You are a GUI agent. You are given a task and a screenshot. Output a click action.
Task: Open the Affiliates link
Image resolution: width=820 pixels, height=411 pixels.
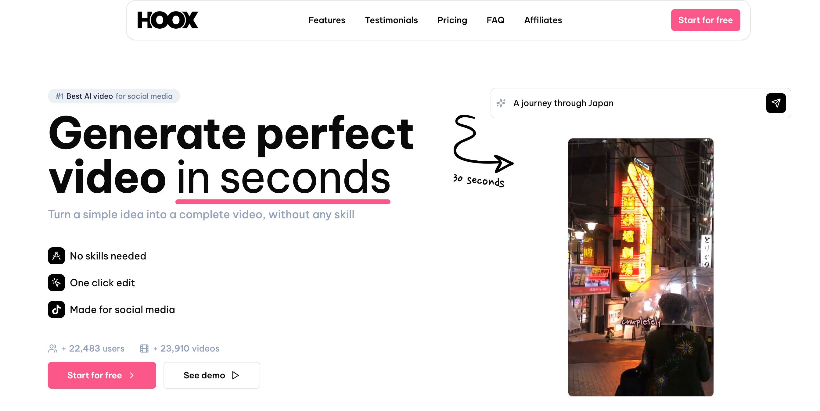tap(543, 20)
